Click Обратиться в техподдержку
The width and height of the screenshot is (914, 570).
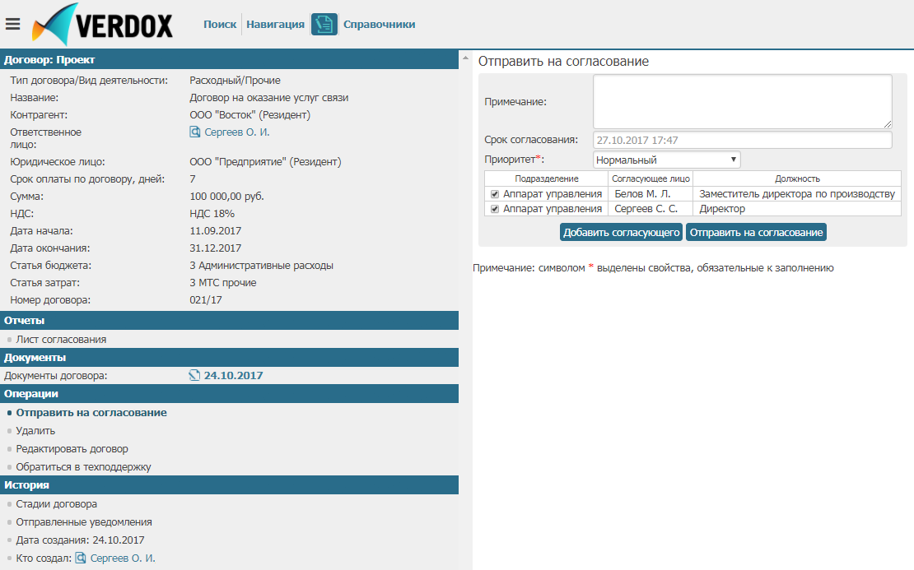click(x=83, y=467)
